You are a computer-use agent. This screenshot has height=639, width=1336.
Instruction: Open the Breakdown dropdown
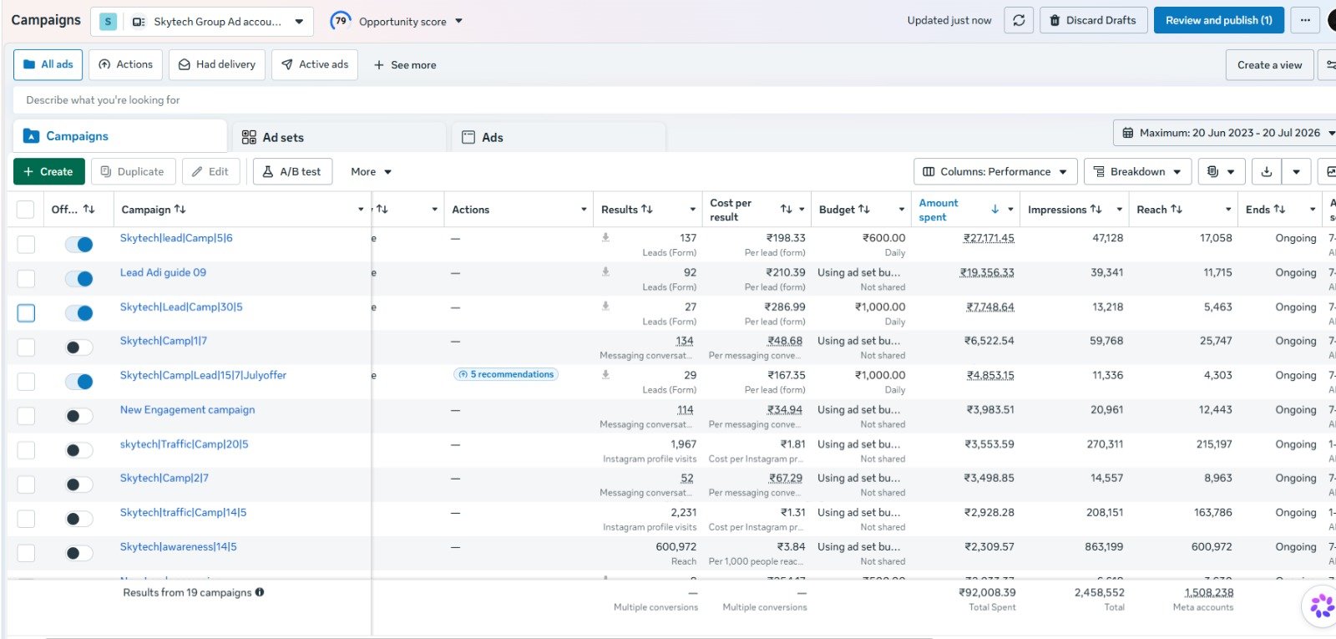tap(1137, 171)
